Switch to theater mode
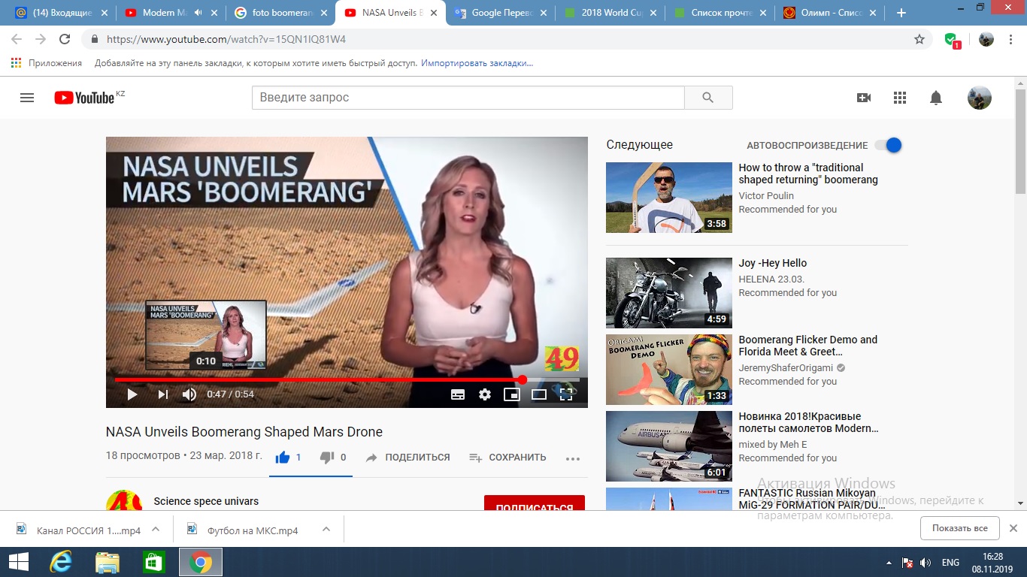Screen dimensions: 1027x577 coord(539,394)
